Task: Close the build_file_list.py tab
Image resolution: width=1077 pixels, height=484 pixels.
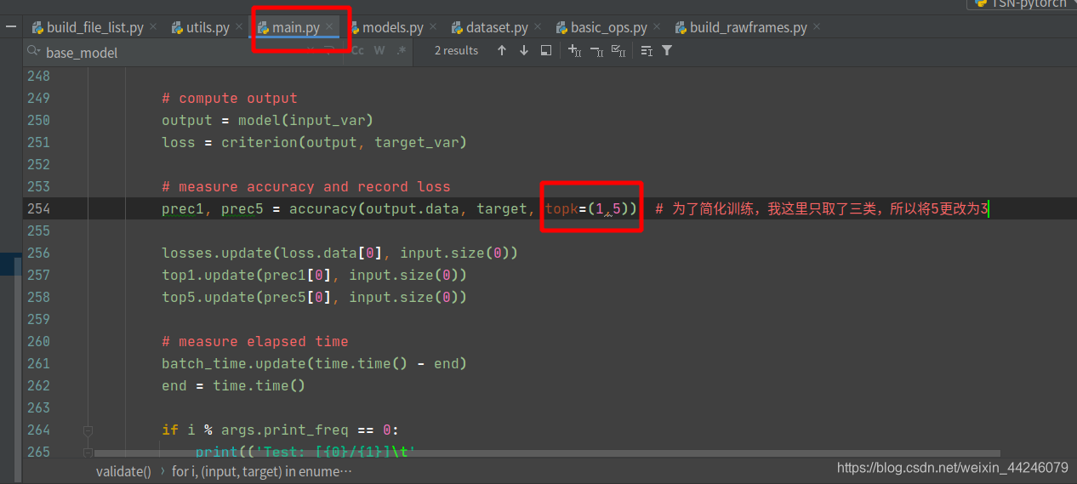Action: pyautogui.click(x=153, y=27)
